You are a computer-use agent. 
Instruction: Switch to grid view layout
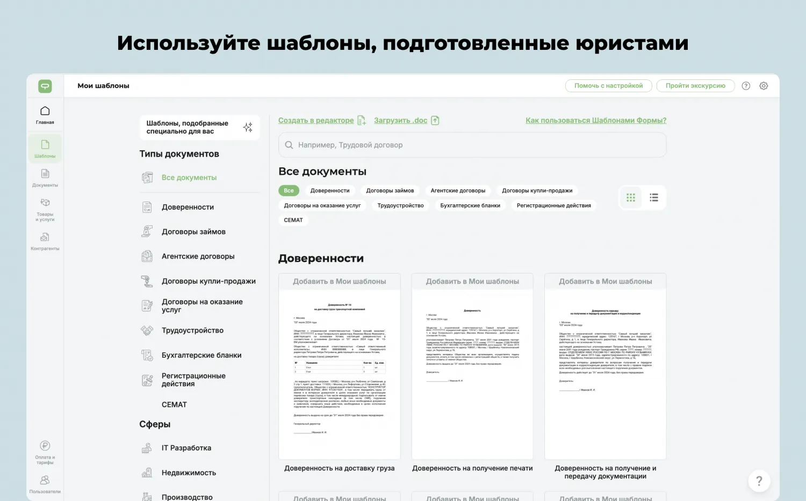point(631,197)
